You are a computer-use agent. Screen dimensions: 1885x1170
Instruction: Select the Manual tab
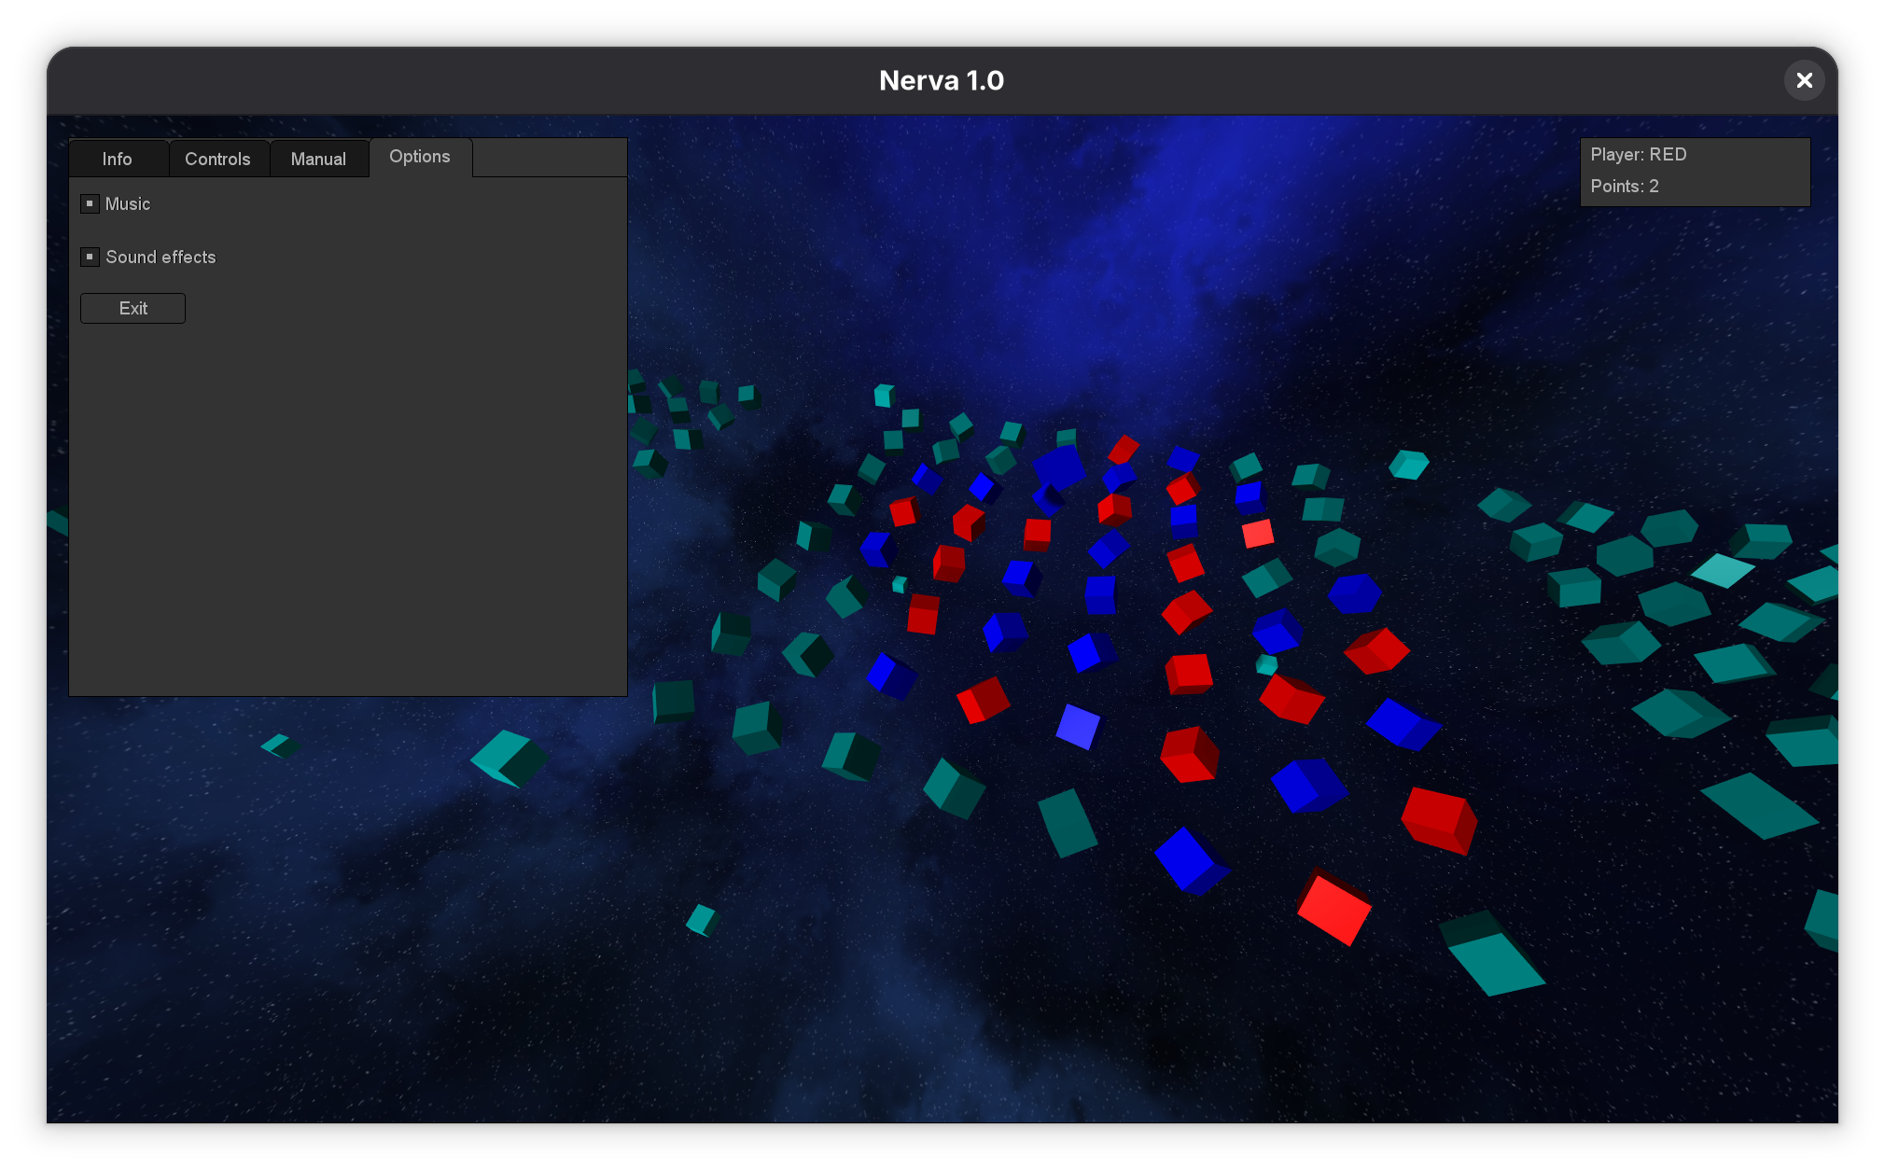[318, 159]
